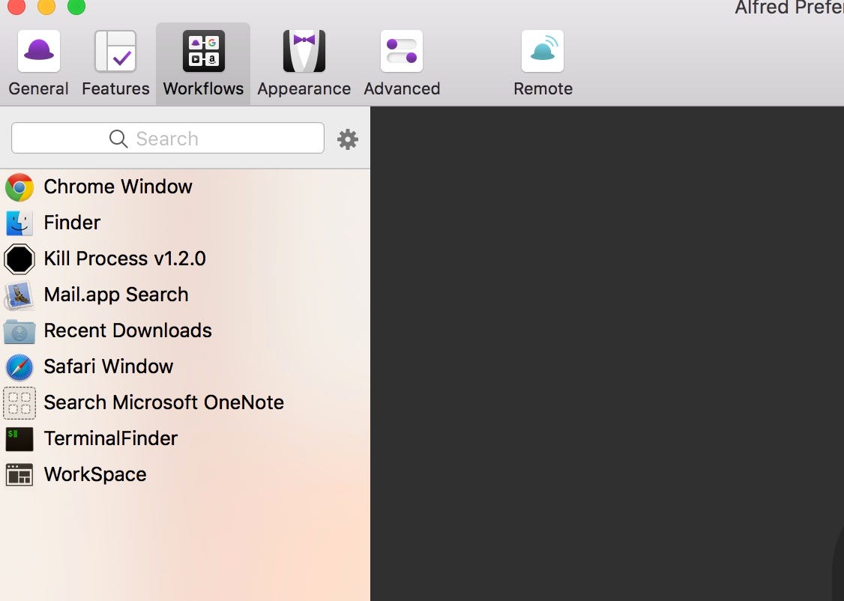This screenshot has height=601, width=844.
Task: Select the "Mail.app Search" workflow name
Action: tap(116, 295)
